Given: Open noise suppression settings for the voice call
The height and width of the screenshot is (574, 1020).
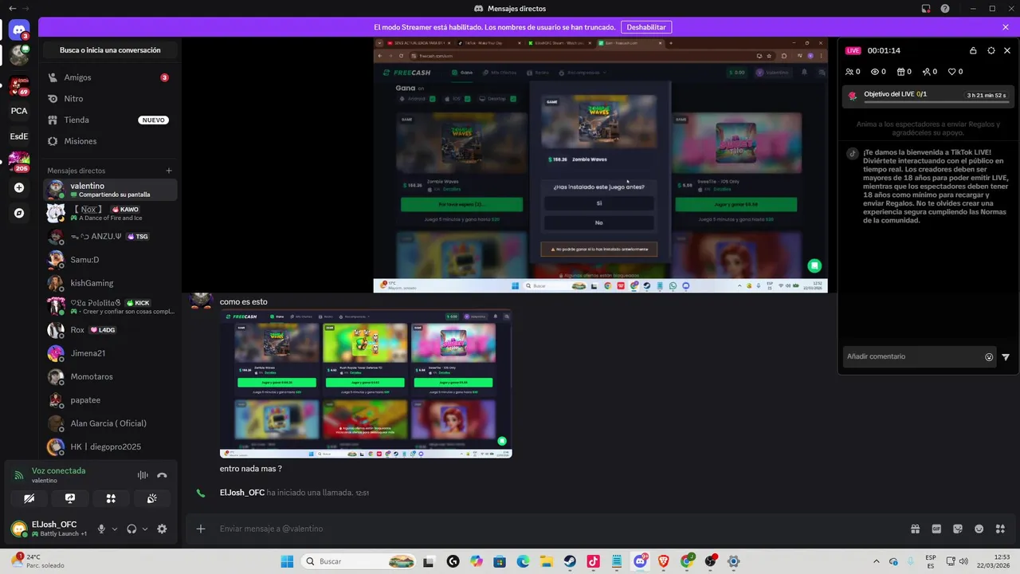Looking at the screenshot, I should (143, 475).
